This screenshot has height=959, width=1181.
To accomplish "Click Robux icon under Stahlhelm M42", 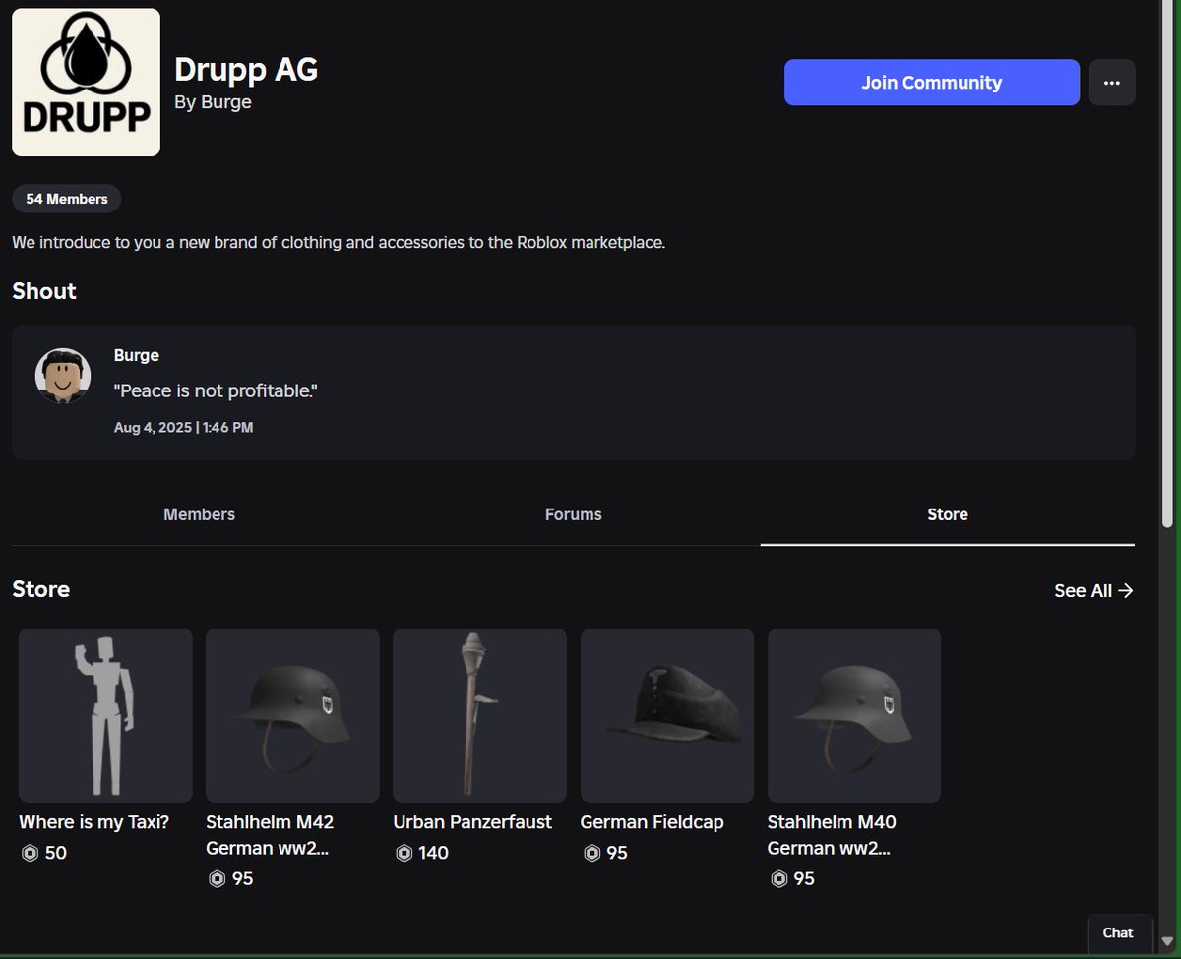I will pyautogui.click(x=217, y=878).
